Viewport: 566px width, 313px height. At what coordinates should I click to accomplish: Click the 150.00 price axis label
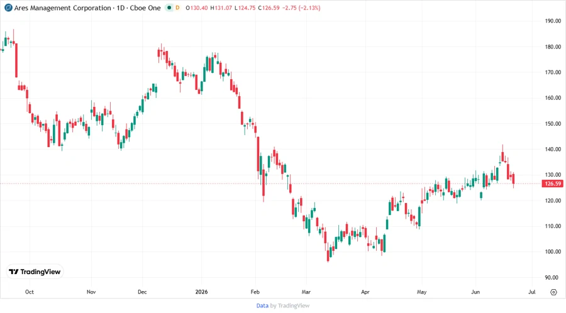coord(553,123)
